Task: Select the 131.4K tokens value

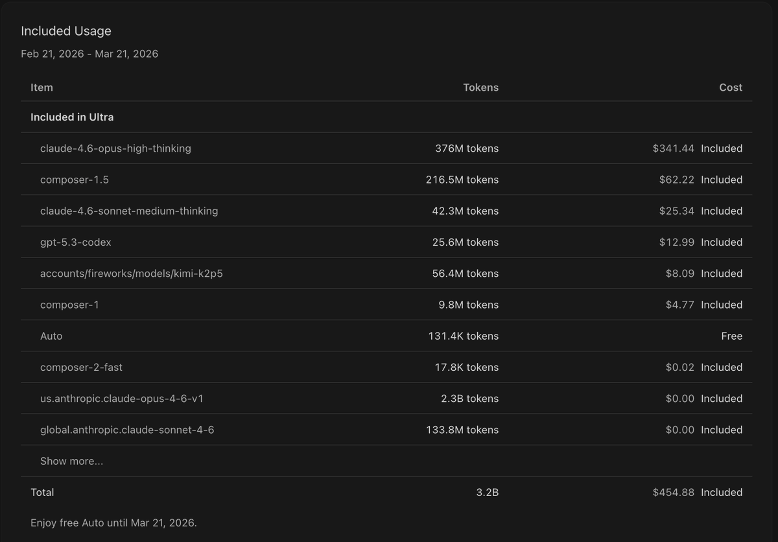Action: tap(464, 336)
